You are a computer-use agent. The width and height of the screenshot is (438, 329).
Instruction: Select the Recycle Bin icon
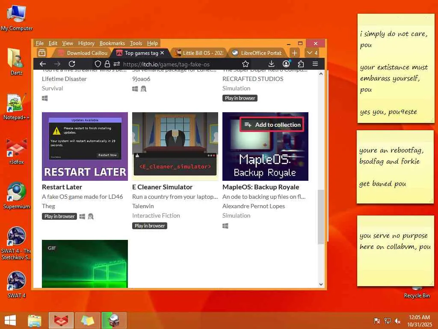tap(417, 292)
